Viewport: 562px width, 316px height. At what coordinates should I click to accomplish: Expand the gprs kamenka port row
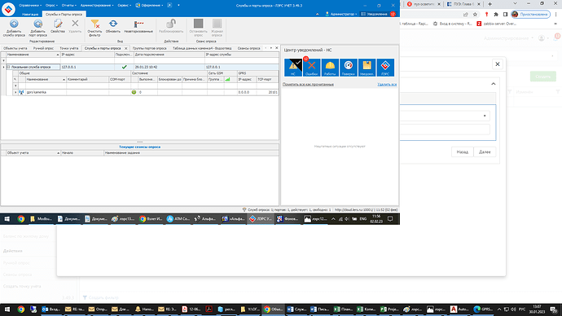pyautogui.click(x=15, y=92)
